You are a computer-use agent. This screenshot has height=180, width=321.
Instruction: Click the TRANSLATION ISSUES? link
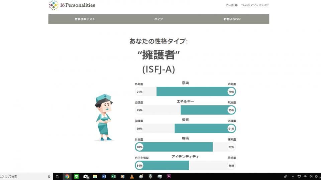point(255,5)
